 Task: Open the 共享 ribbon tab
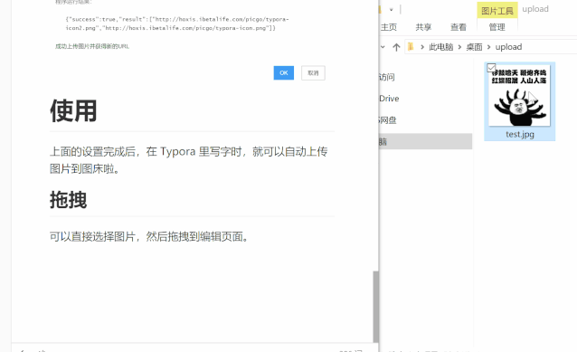pyautogui.click(x=423, y=27)
